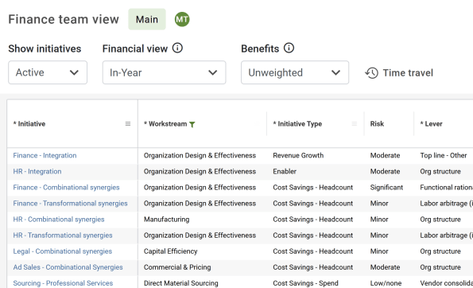Open the Financial view info icon
Screen dimensions: 473x288
pos(177,48)
